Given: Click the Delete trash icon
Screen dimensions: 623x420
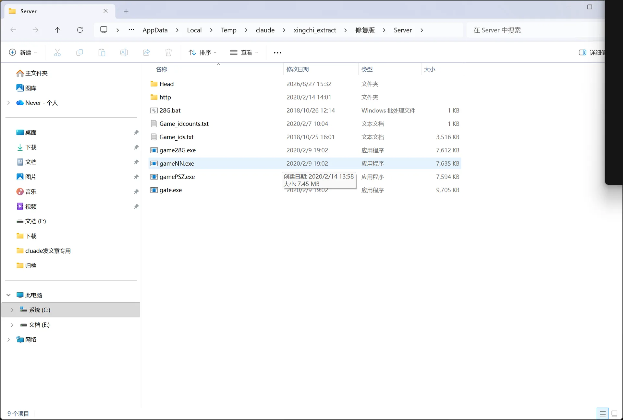Looking at the screenshot, I should [168, 52].
